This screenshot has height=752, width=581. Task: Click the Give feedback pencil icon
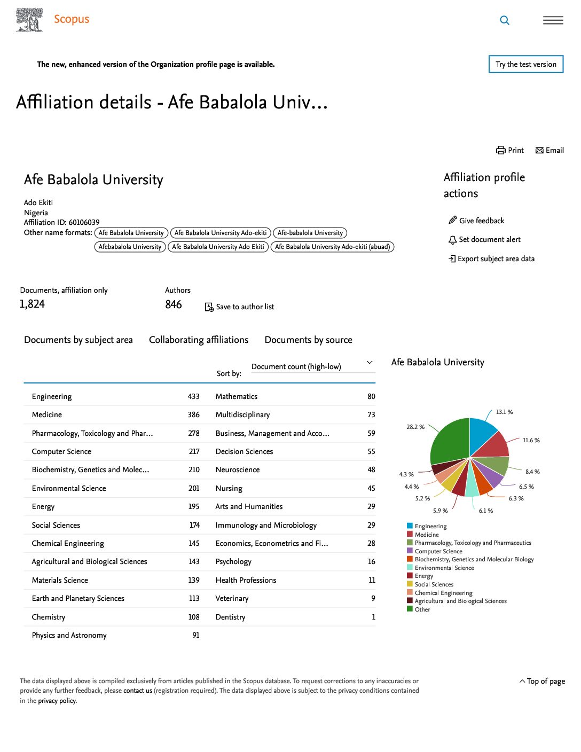[452, 220]
